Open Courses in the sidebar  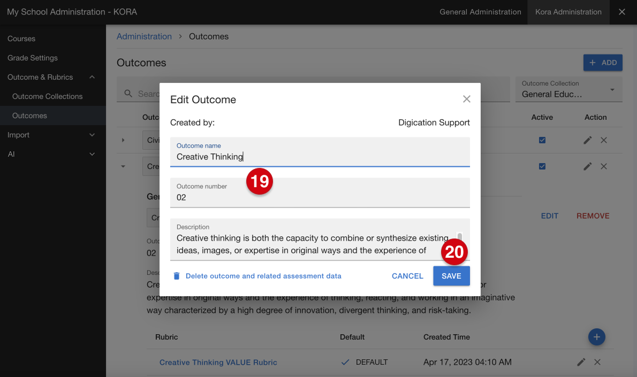click(x=21, y=39)
